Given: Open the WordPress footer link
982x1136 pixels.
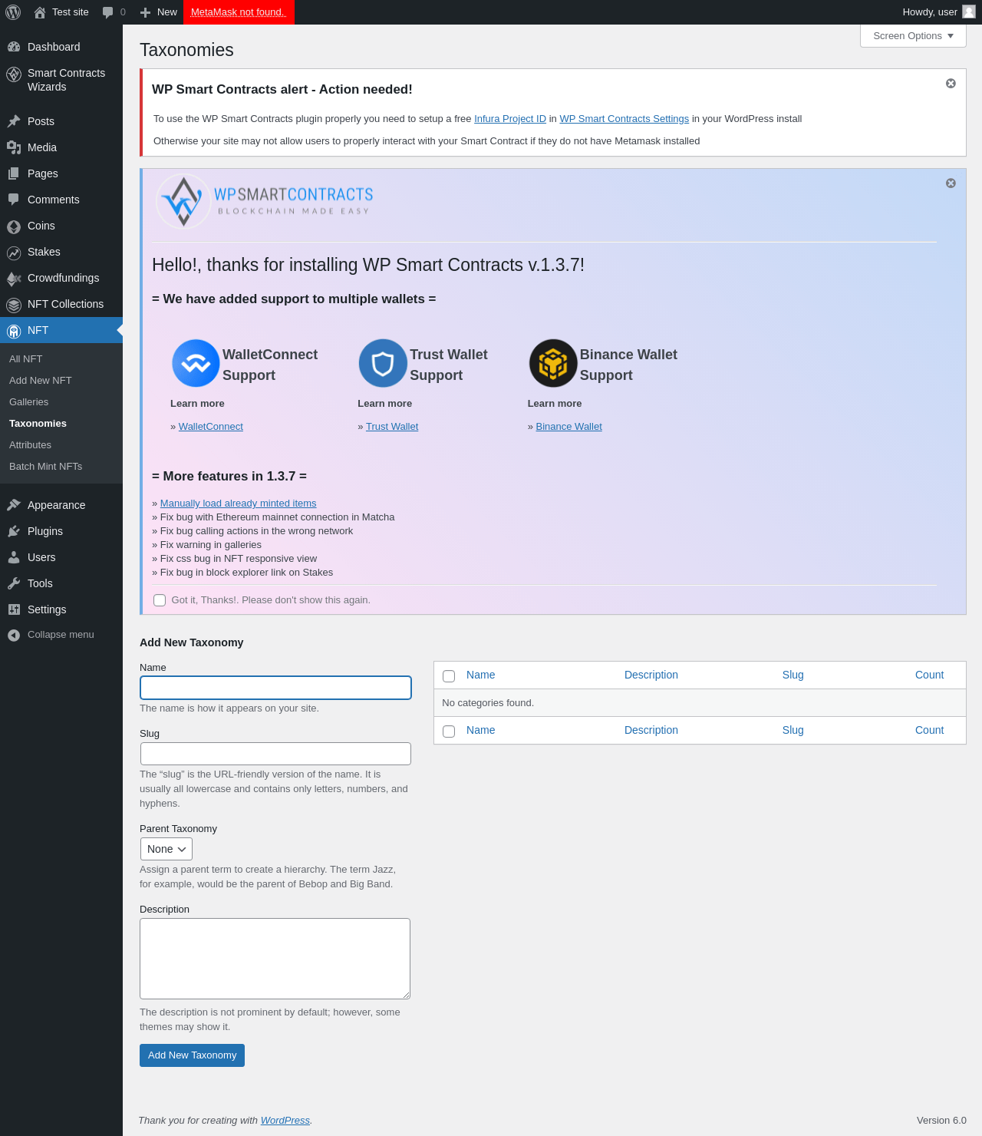Looking at the screenshot, I should [285, 1121].
